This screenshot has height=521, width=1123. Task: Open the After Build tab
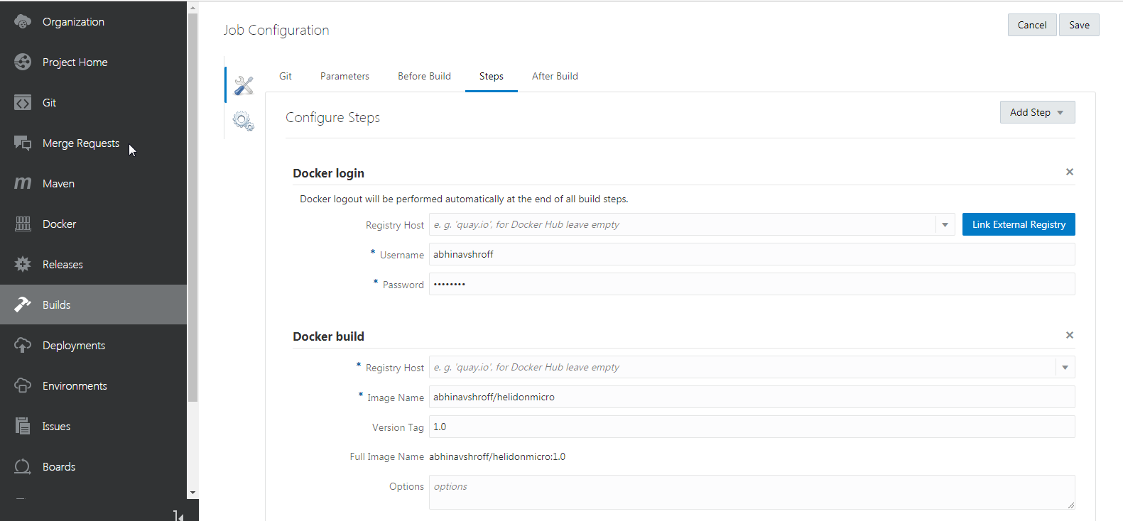[555, 77]
